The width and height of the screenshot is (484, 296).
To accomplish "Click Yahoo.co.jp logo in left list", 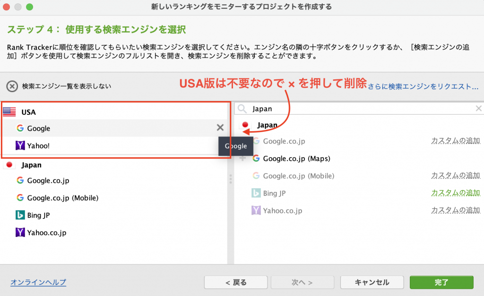I will 20,232.
